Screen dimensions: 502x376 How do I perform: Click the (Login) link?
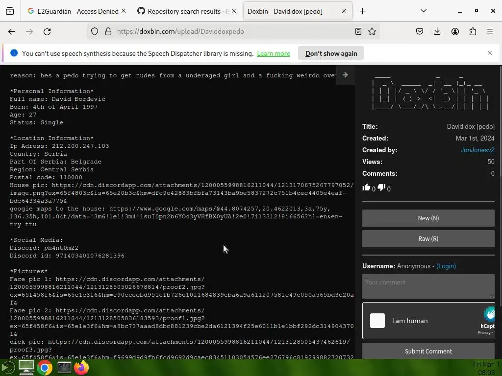click(x=446, y=266)
